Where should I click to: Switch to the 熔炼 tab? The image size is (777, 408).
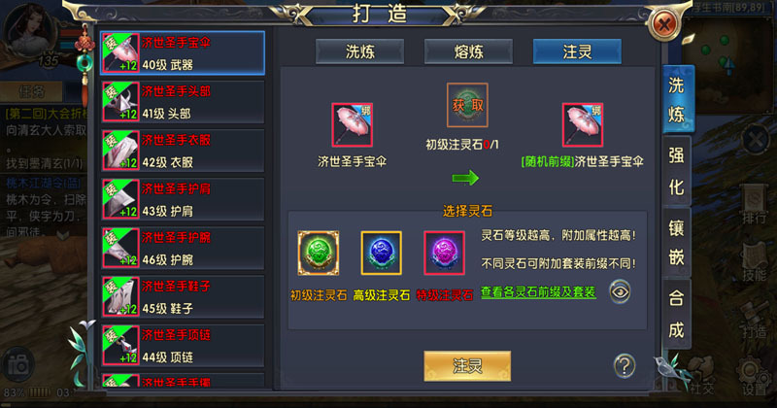pyautogui.click(x=468, y=51)
